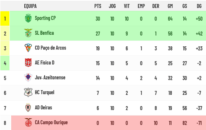
Task: Click the HC Turquel shield crest
Action: [x=28, y=92]
